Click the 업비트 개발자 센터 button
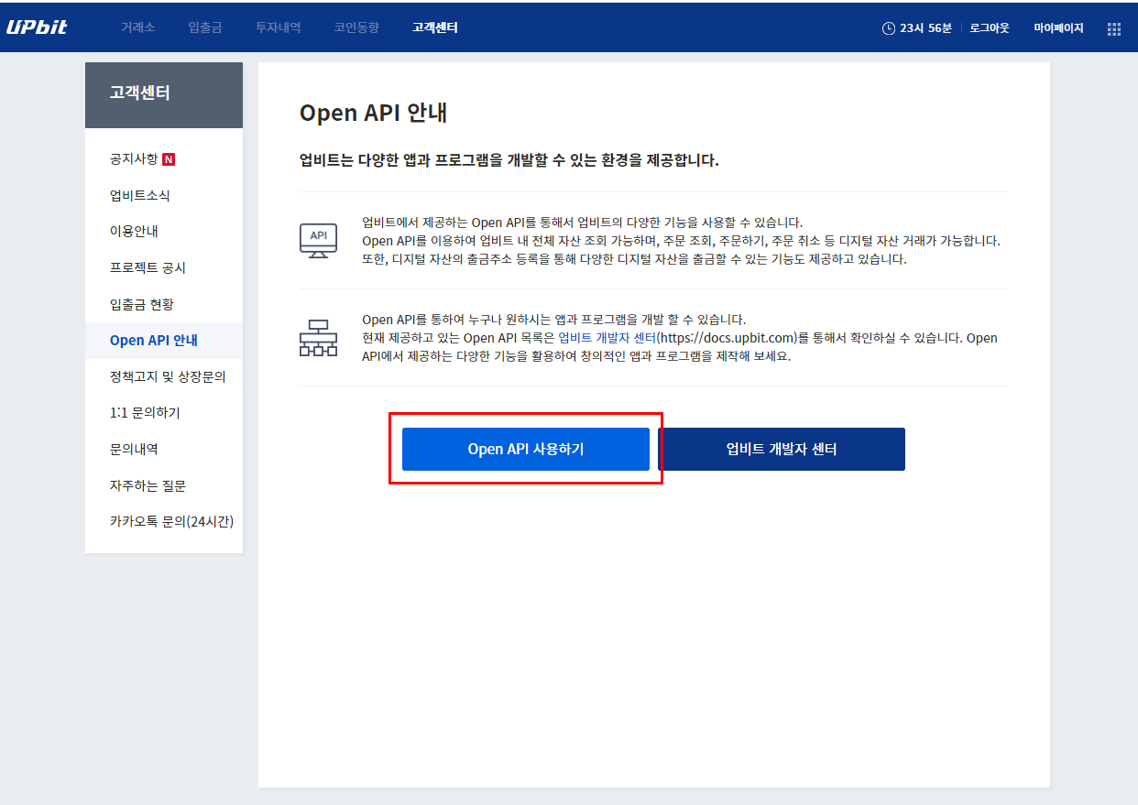The height and width of the screenshot is (805, 1138). tap(782, 449)
